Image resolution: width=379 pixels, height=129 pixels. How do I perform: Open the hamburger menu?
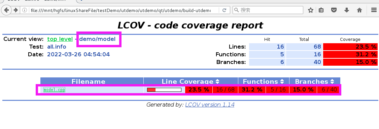tap(374, 10)
